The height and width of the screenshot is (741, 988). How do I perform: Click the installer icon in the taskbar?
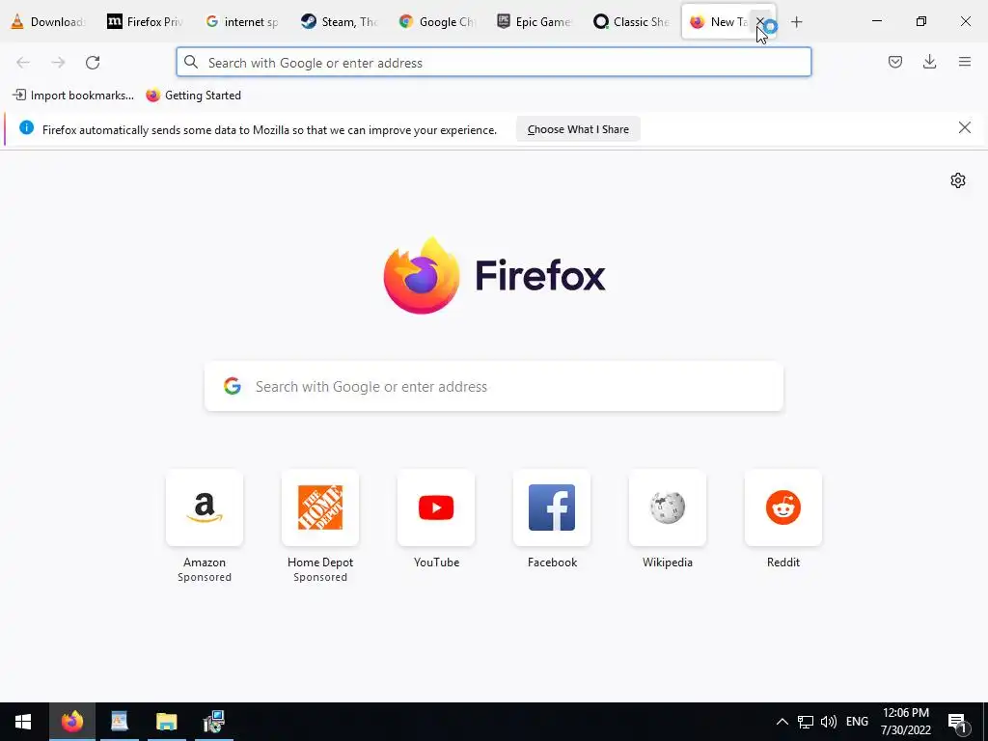(x=213, y=722)
